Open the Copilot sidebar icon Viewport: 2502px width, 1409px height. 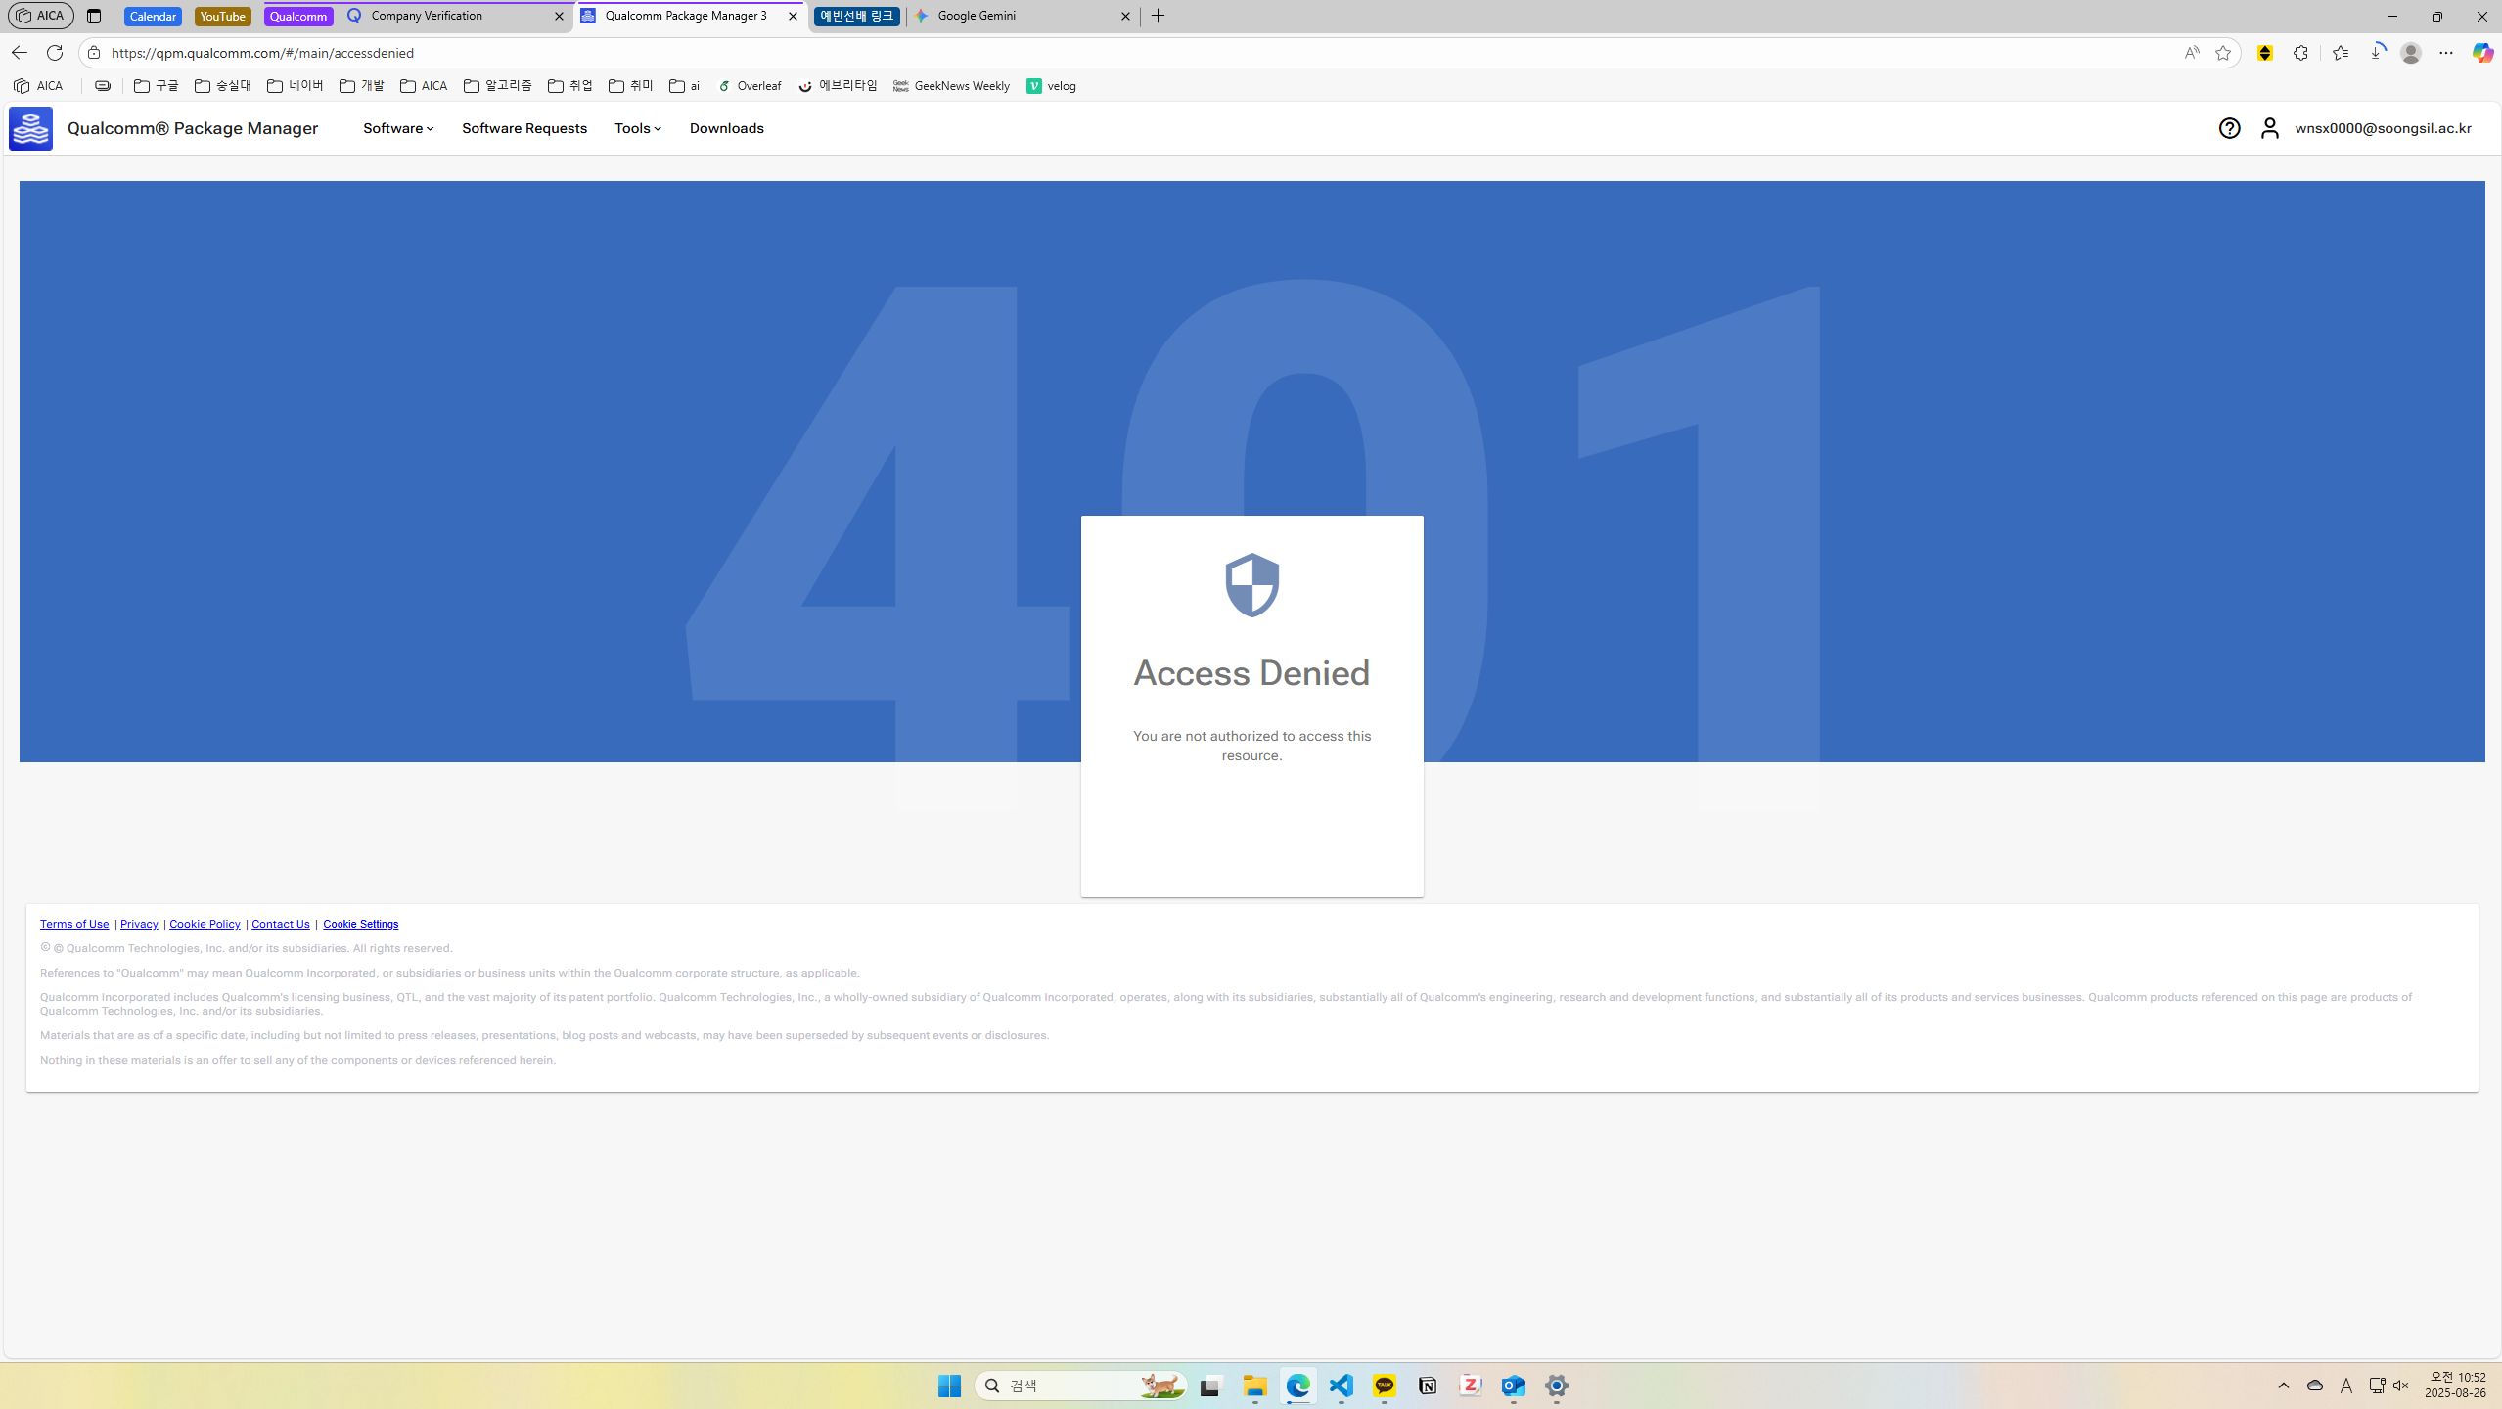point(2481,53)
